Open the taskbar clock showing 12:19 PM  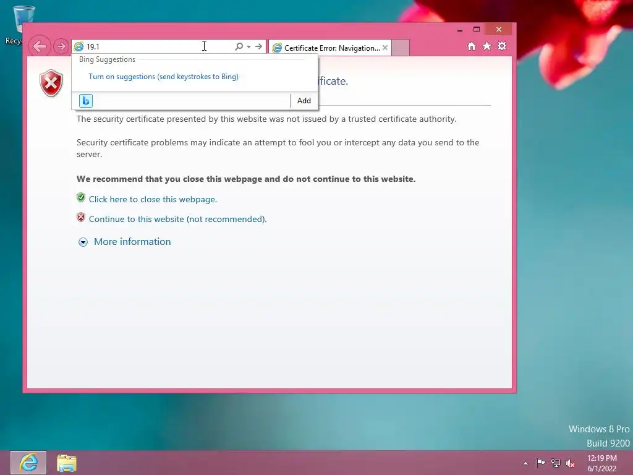click(x=602, y=463)
